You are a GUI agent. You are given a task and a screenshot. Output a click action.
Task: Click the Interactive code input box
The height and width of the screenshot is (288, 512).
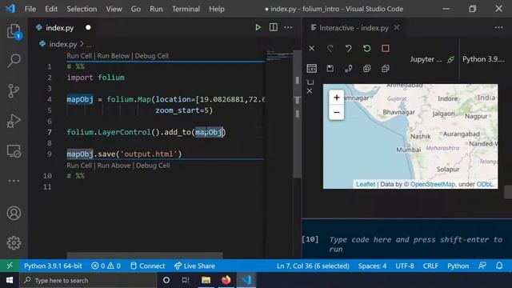[416, 244]
